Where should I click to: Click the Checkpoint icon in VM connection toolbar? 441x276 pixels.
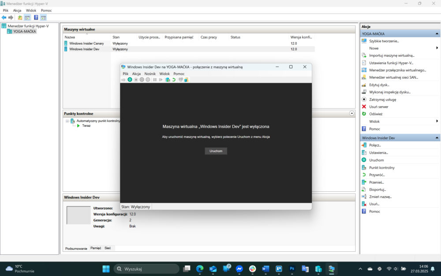[168, 79]
